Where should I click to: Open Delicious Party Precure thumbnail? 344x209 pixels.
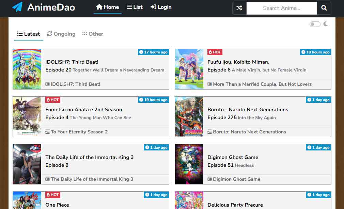[189, 200]
